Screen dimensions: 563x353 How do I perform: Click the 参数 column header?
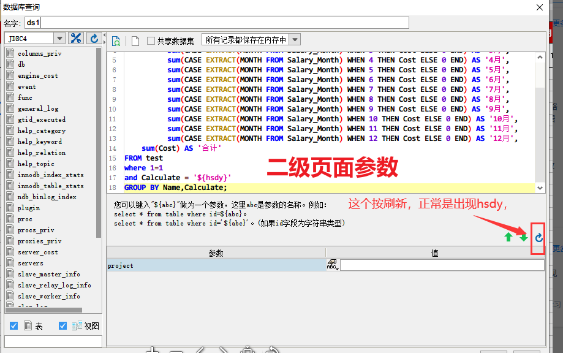tap(216, 253)
